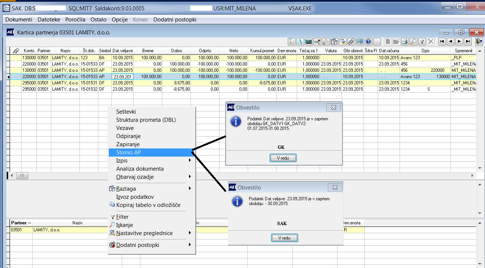Click the funnel filter toolbar icon

(x=422, y=41)
